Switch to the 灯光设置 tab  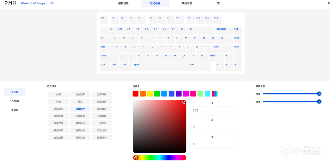click(x=155, y=3)
